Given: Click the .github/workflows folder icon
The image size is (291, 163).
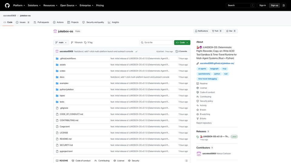Looking at the screenshot, I should click(x=57, y=59).
